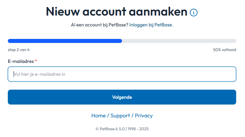The height and width of the screenshot is (137, 245).
Task: Click the red required asterisk
Action: (36, 61)
